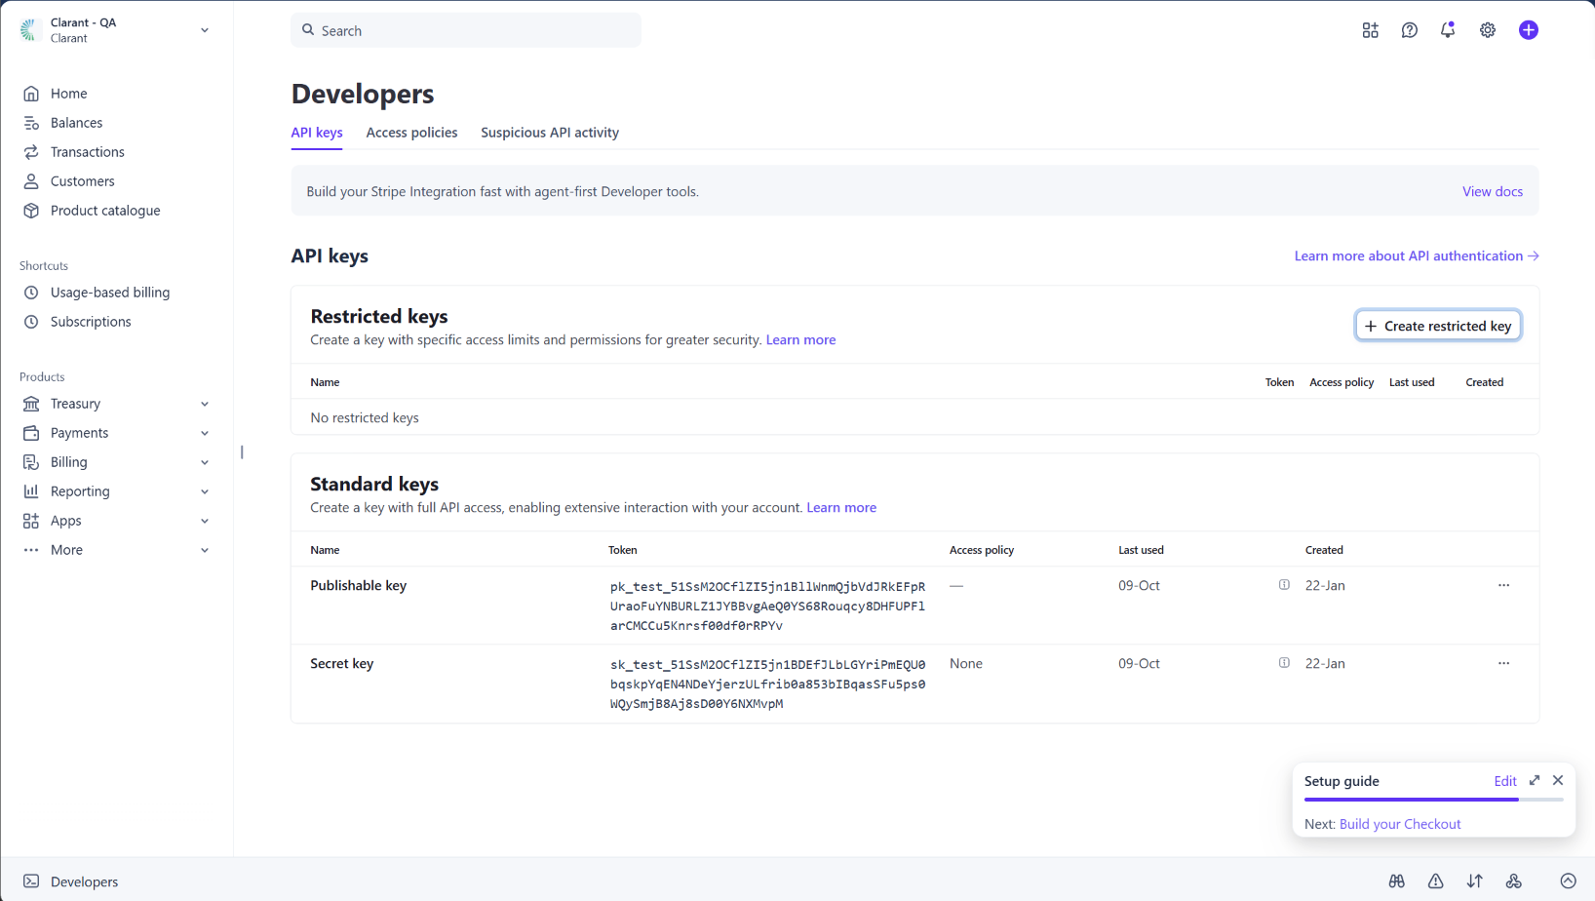This screenshot has width=1595, height=901.
Task: Click Build your Checkout link
Action: coord(1400,824)
